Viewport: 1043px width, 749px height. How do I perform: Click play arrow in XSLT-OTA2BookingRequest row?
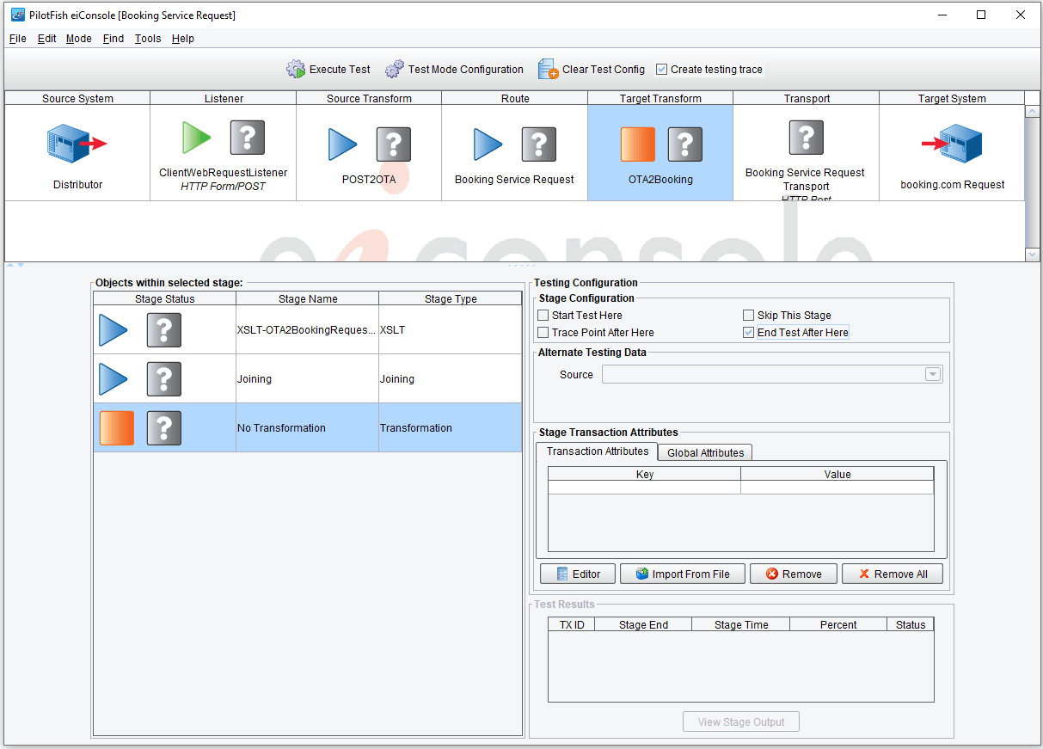[x=114, y=330]
